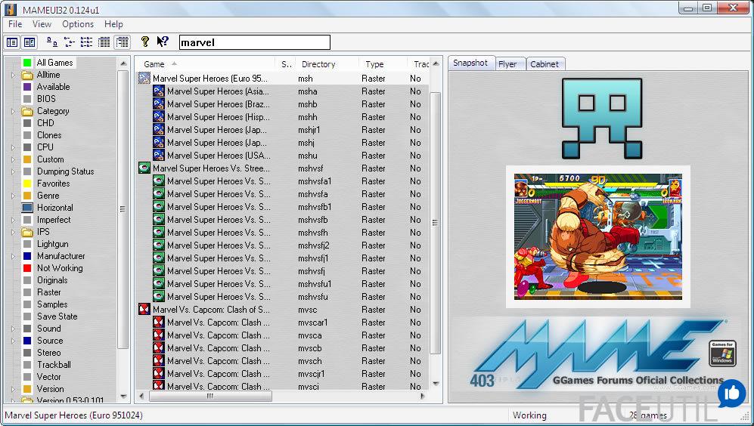Switch to small icons view
The height and width of the screenshot is (426, 754).
pyautogui.click(x=70, y=42)
